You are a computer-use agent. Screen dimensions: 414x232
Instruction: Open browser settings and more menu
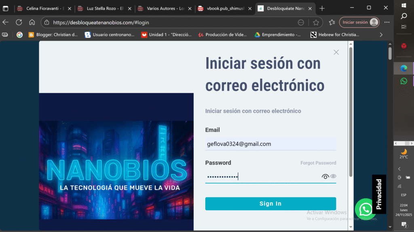pyautogui.click(x=387, y=23)
